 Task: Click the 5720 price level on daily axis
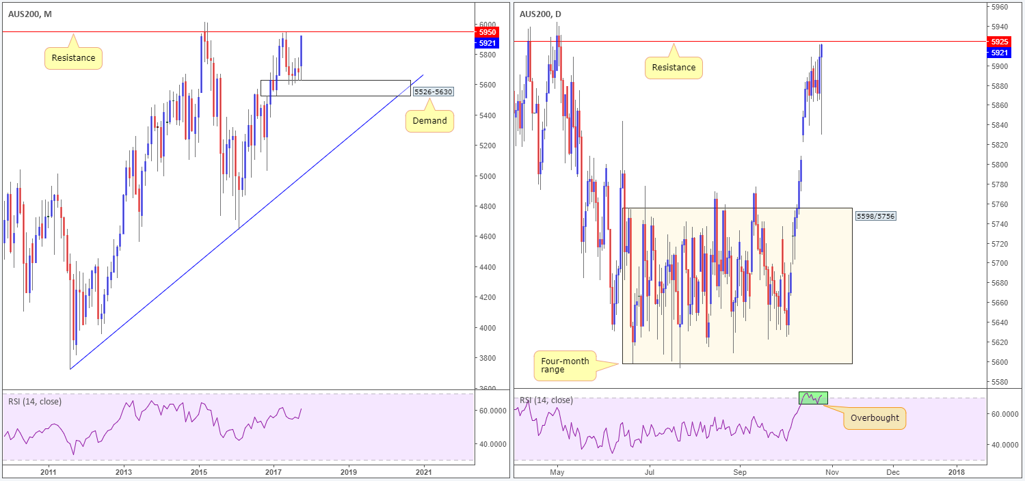point(1000,243)
